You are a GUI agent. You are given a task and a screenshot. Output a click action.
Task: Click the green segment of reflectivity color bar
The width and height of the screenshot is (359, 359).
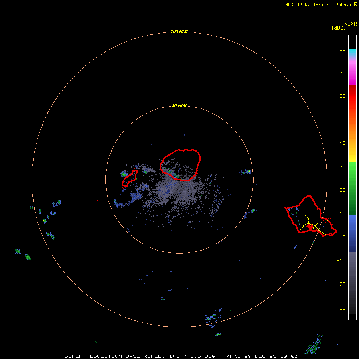pos(352,188)
